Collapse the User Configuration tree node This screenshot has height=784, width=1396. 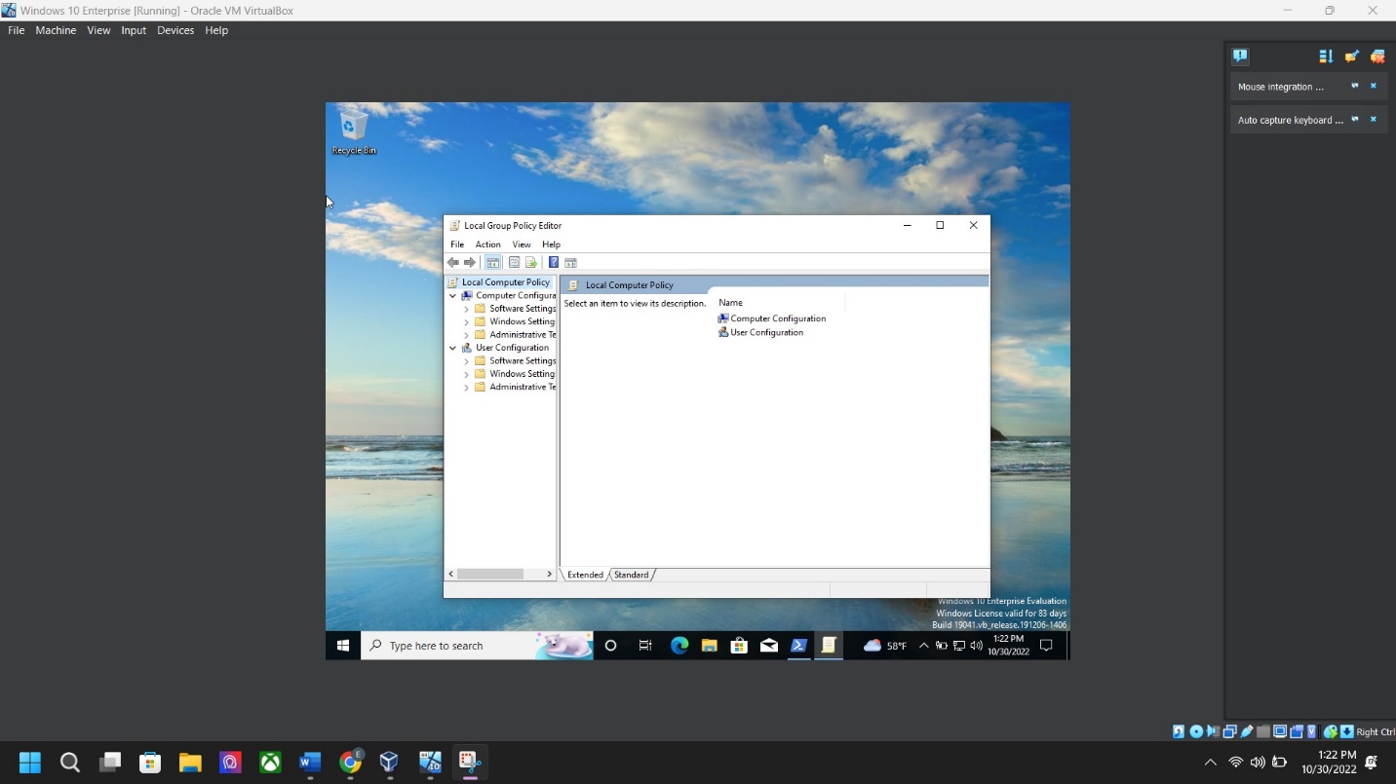point(452,348)
